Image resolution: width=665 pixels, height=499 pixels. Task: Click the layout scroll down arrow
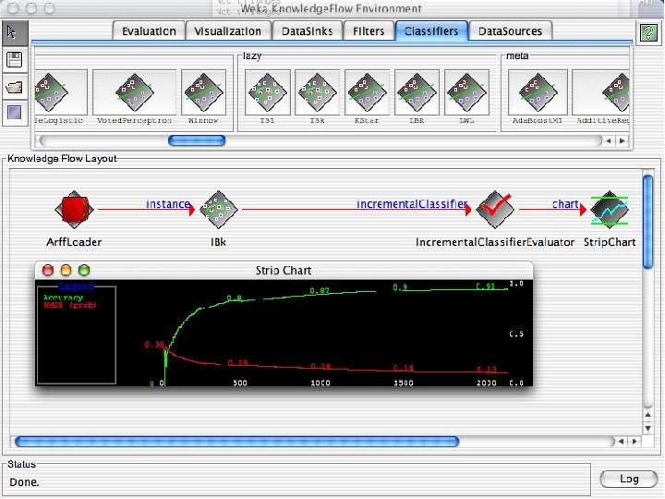pyautogui.click(x=648, y=429)
